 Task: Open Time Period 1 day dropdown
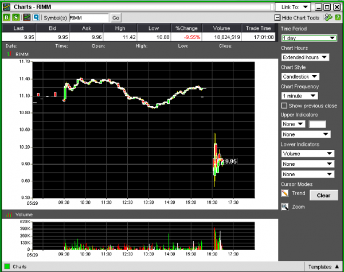click(309, 38)
